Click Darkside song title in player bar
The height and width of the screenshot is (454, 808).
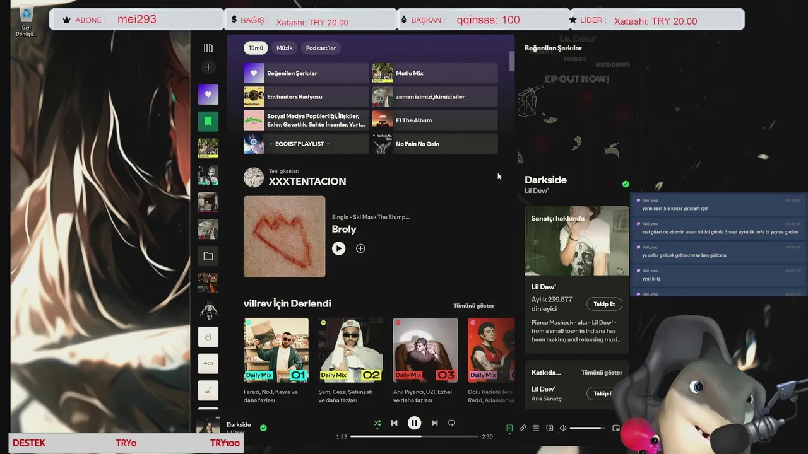239,424
